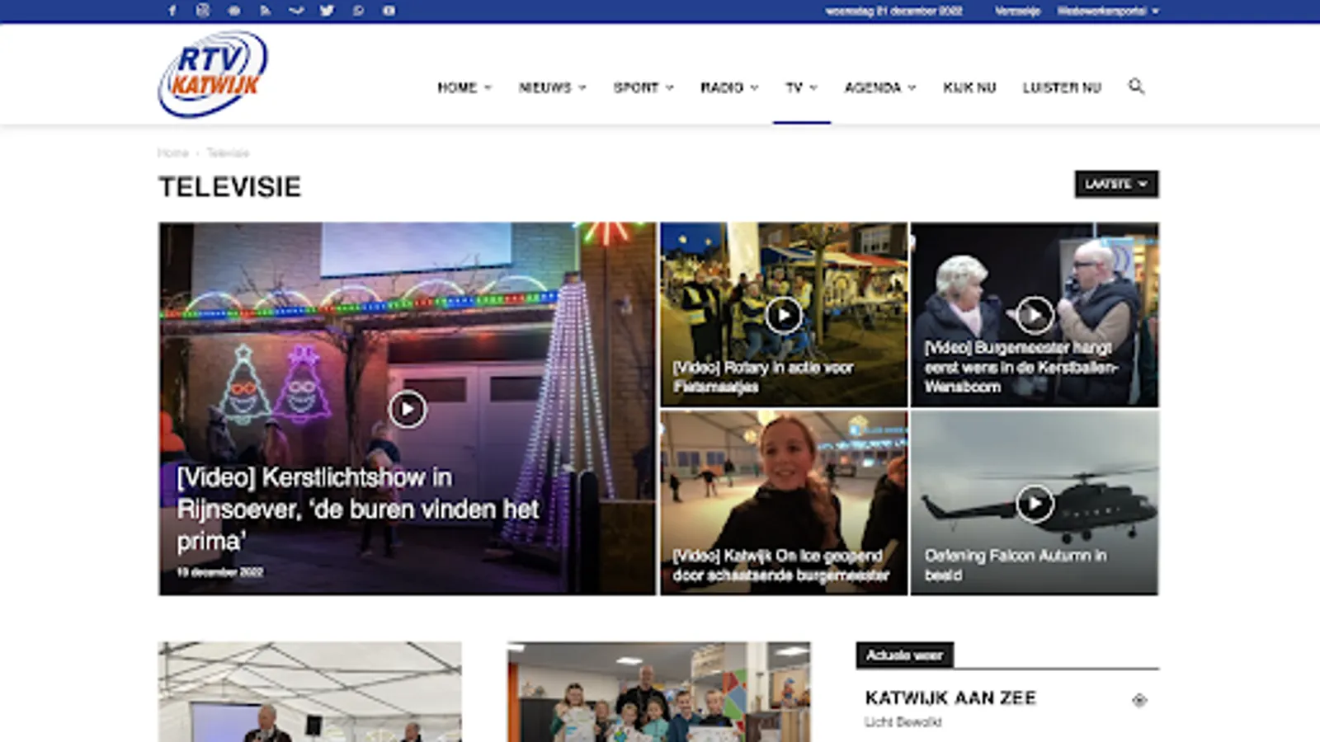Screen dimensions: 1320x742
Task: Open the Katwijk On Ice geopend headline
Action: coord(781,566)
